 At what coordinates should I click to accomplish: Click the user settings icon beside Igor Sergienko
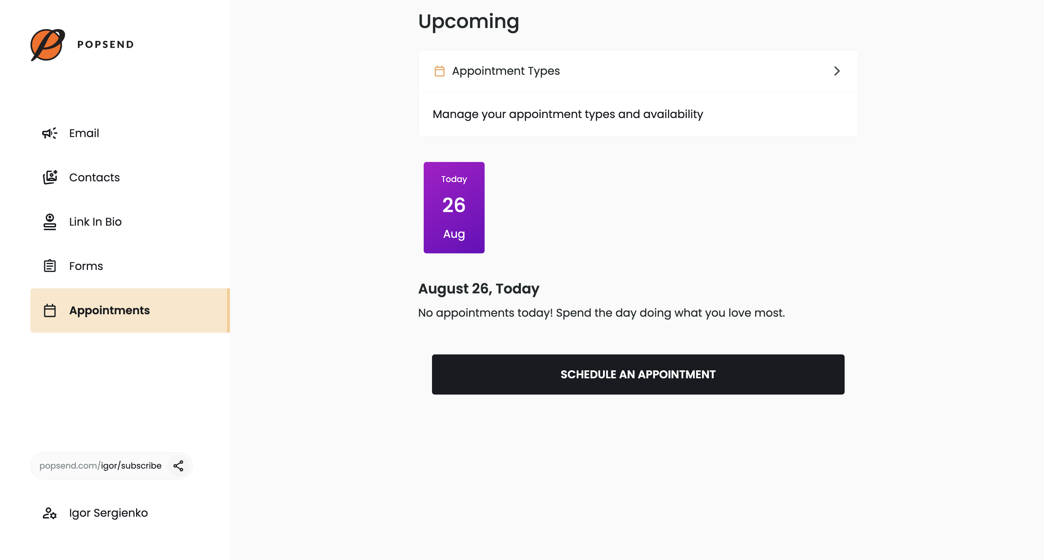(49, 513)
